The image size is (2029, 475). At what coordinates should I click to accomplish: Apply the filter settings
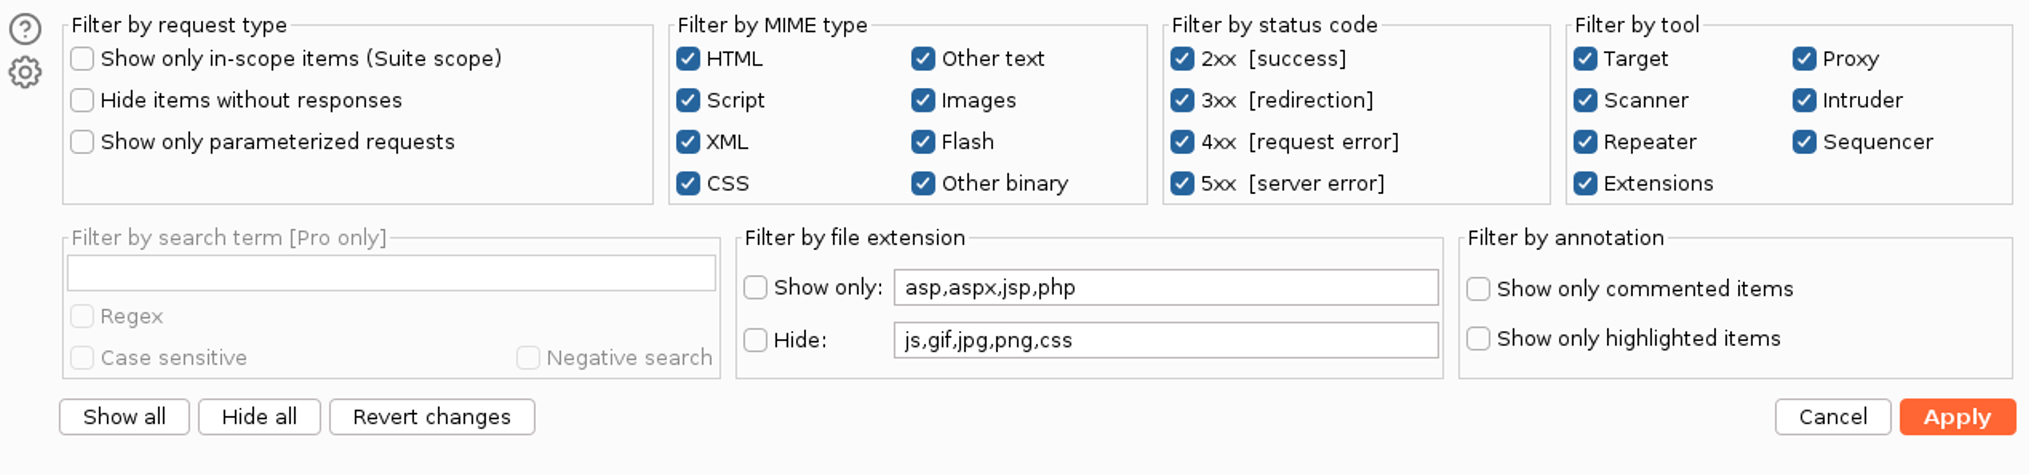click(x=1957, y=417)
